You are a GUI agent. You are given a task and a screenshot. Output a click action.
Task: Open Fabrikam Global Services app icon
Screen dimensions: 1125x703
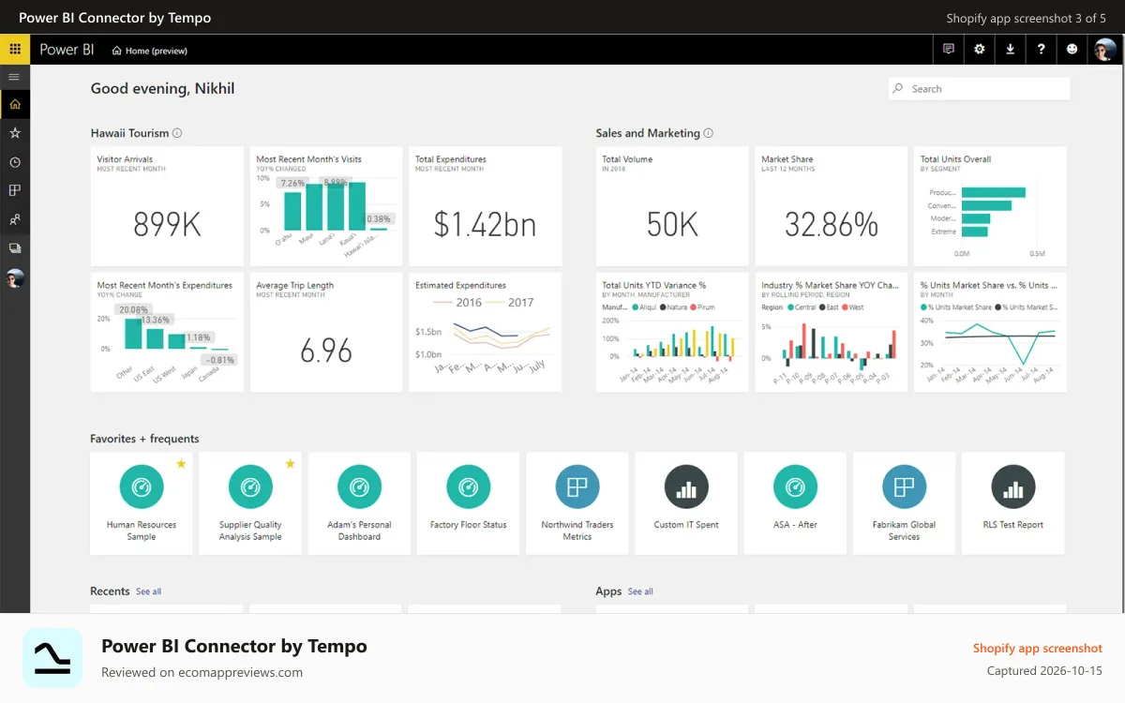coord(904,486)
